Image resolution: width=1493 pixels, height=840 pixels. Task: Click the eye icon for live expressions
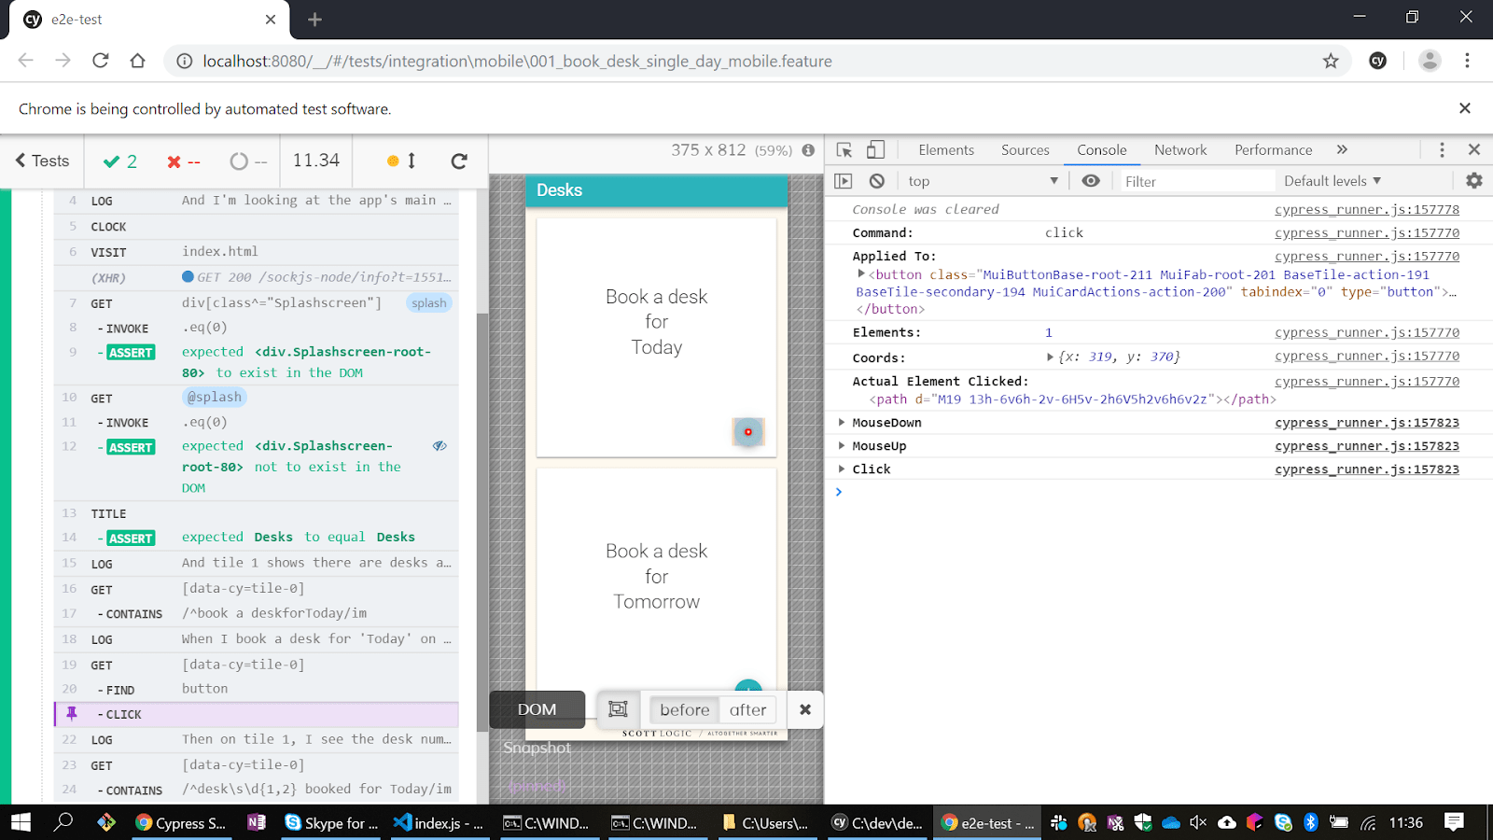(1090, 181)
